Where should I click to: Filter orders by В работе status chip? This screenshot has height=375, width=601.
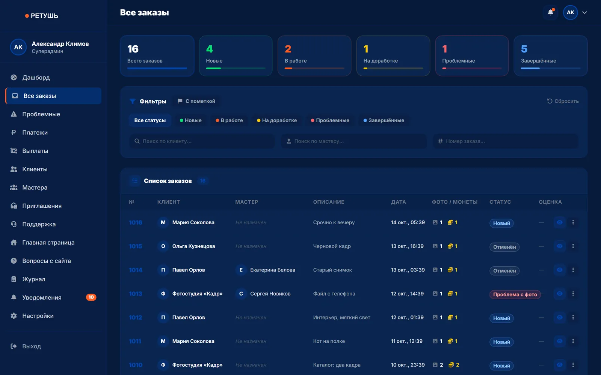coord(229,120)
